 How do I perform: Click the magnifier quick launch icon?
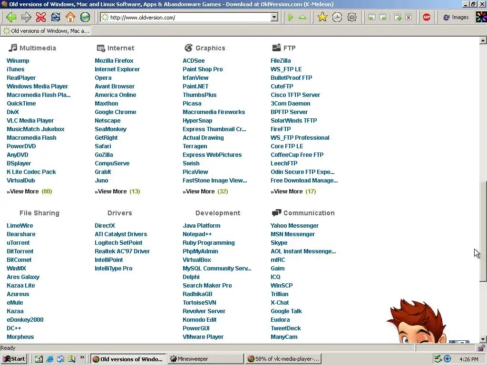click(72, 359)
